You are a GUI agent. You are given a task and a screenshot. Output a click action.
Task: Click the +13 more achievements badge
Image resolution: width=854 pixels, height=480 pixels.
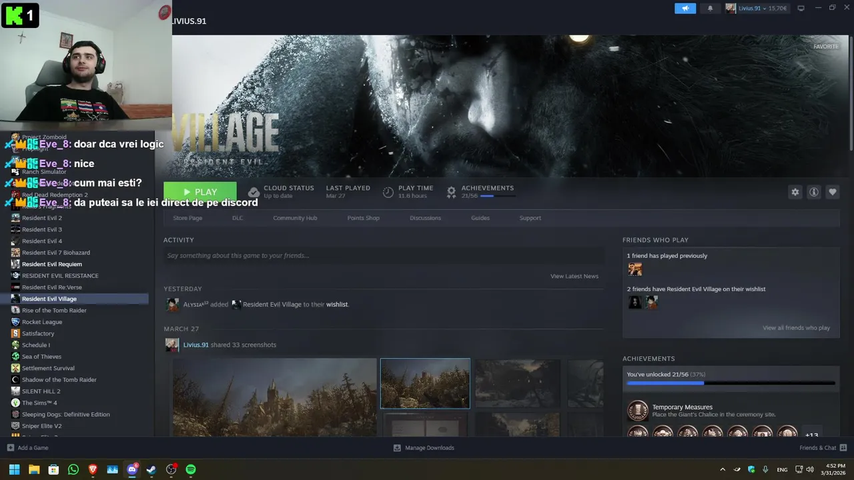tap(811, 433)
